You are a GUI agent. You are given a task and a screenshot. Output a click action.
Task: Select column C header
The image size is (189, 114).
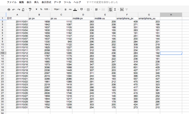(61, 15)
